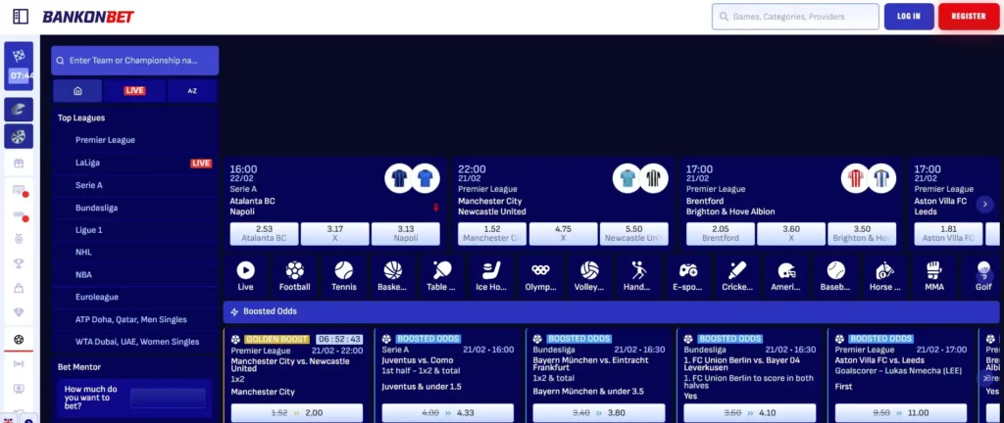Open NBA in Top Leagues
This screenshot has height=423, width=1004.
134,275
